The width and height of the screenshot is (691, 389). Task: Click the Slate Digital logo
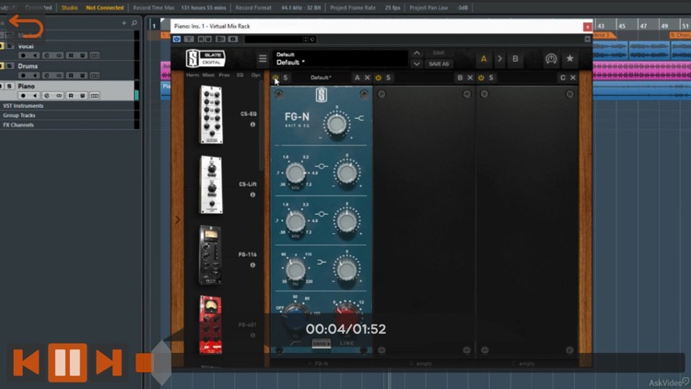tap(205, 58)
